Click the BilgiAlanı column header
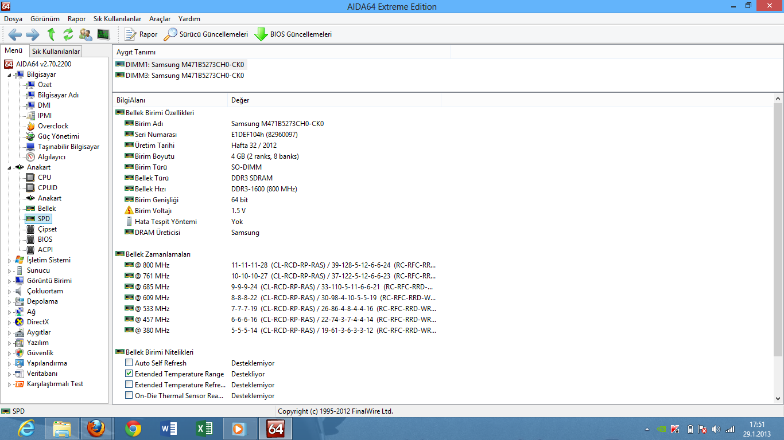The height and width of the screenshot is (440, 784). [x=170, y=100]
